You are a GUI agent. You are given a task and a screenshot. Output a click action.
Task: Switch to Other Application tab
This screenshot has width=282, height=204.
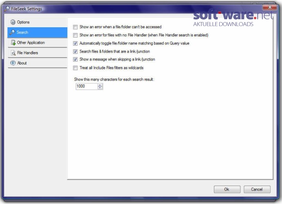(x=37, y=43)
